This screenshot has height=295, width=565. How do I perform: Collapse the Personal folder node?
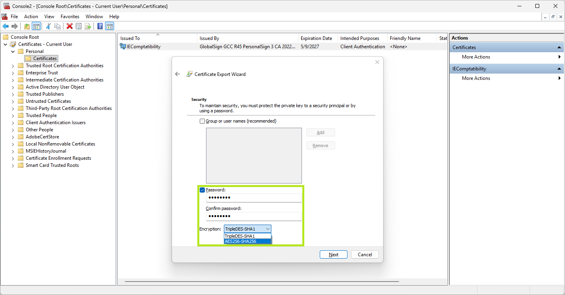[13, 51]
